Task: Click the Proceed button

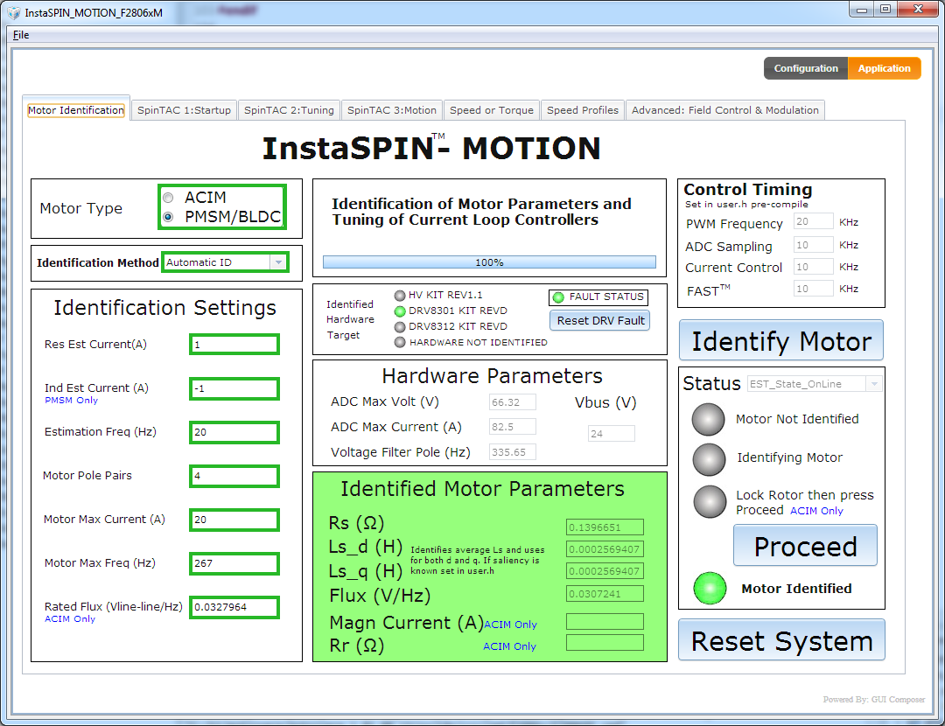Action: point(805,546)
